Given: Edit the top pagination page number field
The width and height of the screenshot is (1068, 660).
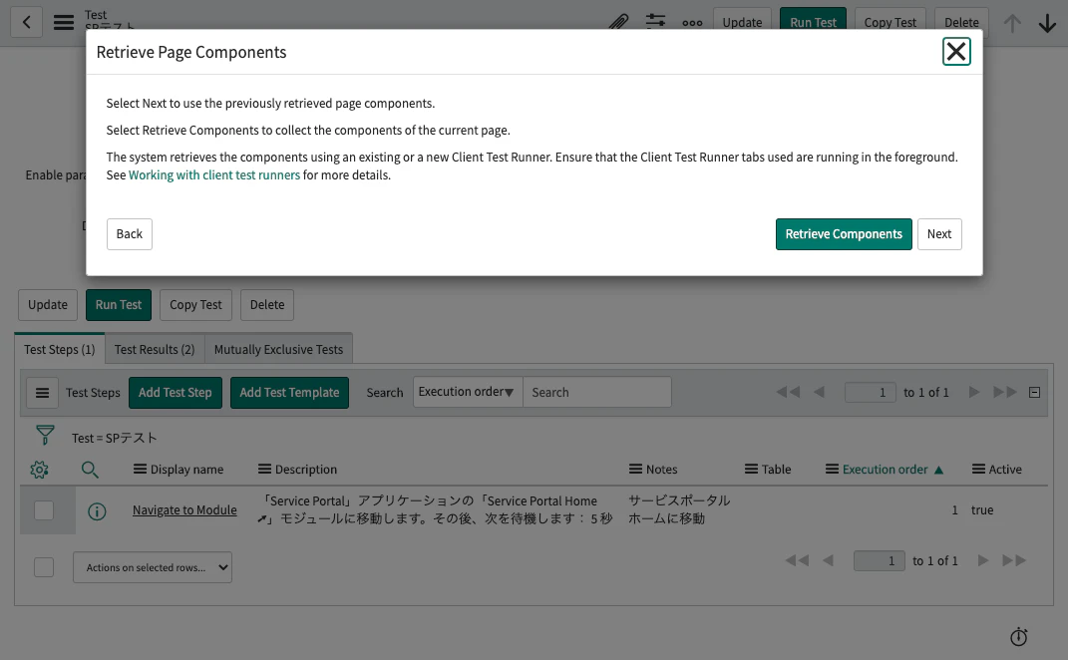Looking at the screenshot, I should coord(870,393).
